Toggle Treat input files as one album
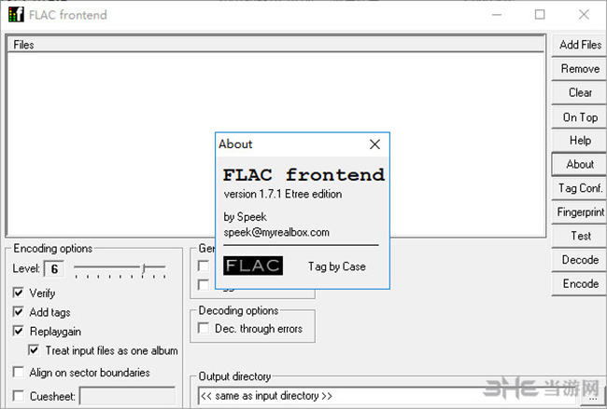Screen dimensions: 607x409 pos(34,350)
